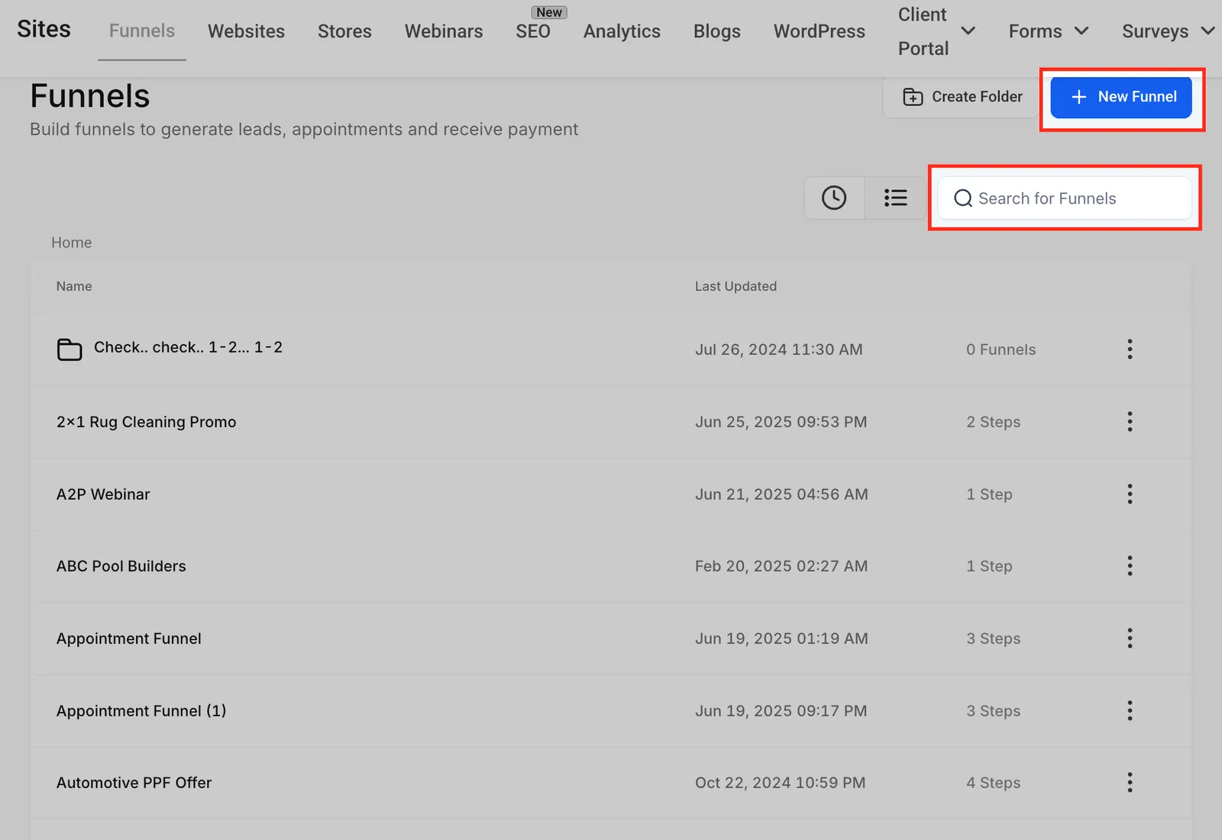
Task: Open the Analytics tab
Action: (x=622, y=31)
